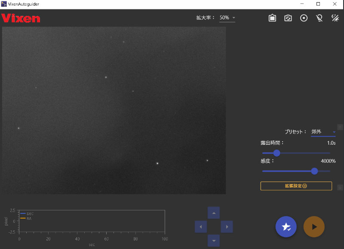Click the 感度 sensitivity slider handle
The width and height of the screenshot is (344, 249).
[x=314, y=171]
